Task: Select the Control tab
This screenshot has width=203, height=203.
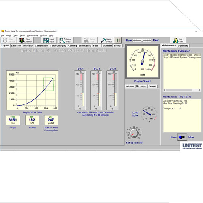Action: tap(152, 86)
